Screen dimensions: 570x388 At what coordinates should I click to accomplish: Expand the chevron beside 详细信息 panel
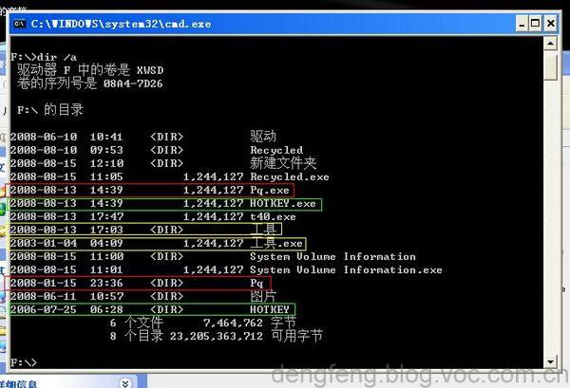125,383
